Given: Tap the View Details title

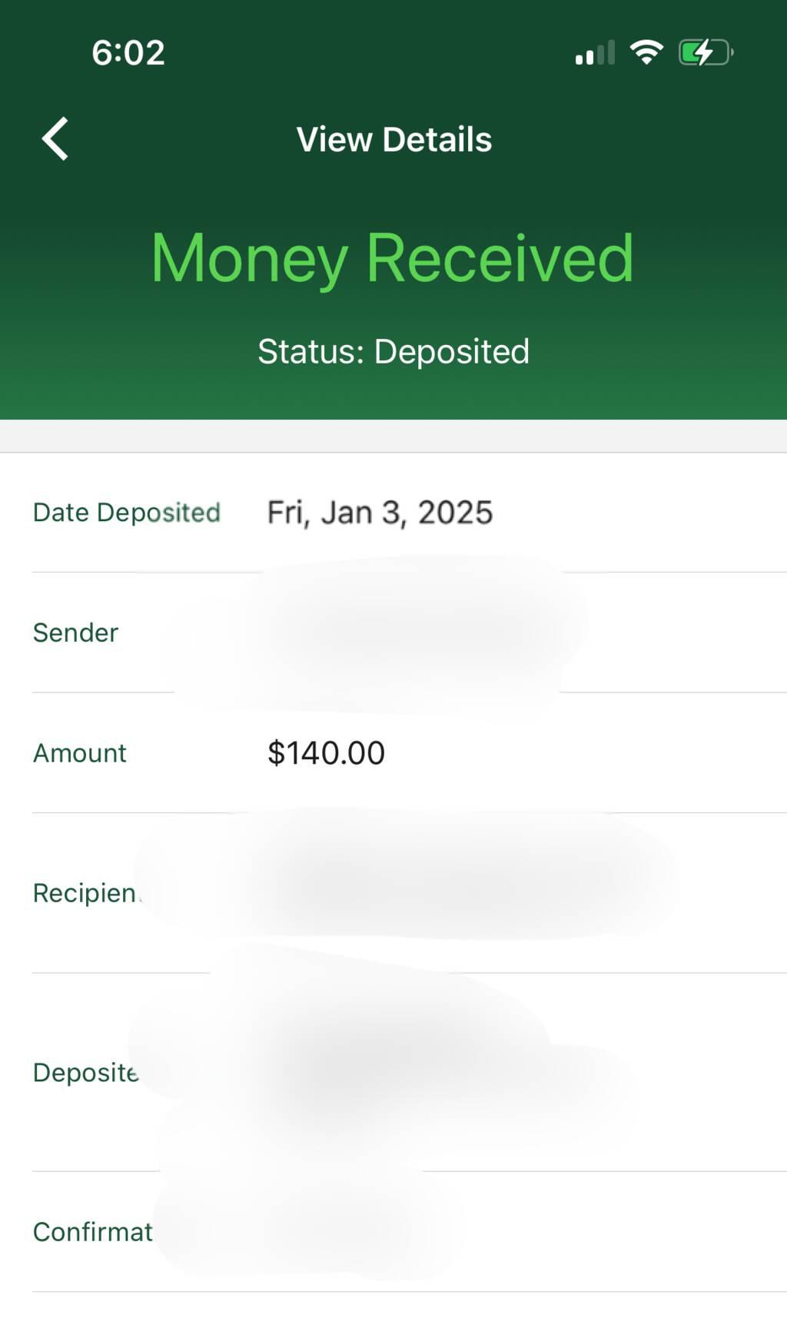Looking at the screenshot, I should [393, 140].
